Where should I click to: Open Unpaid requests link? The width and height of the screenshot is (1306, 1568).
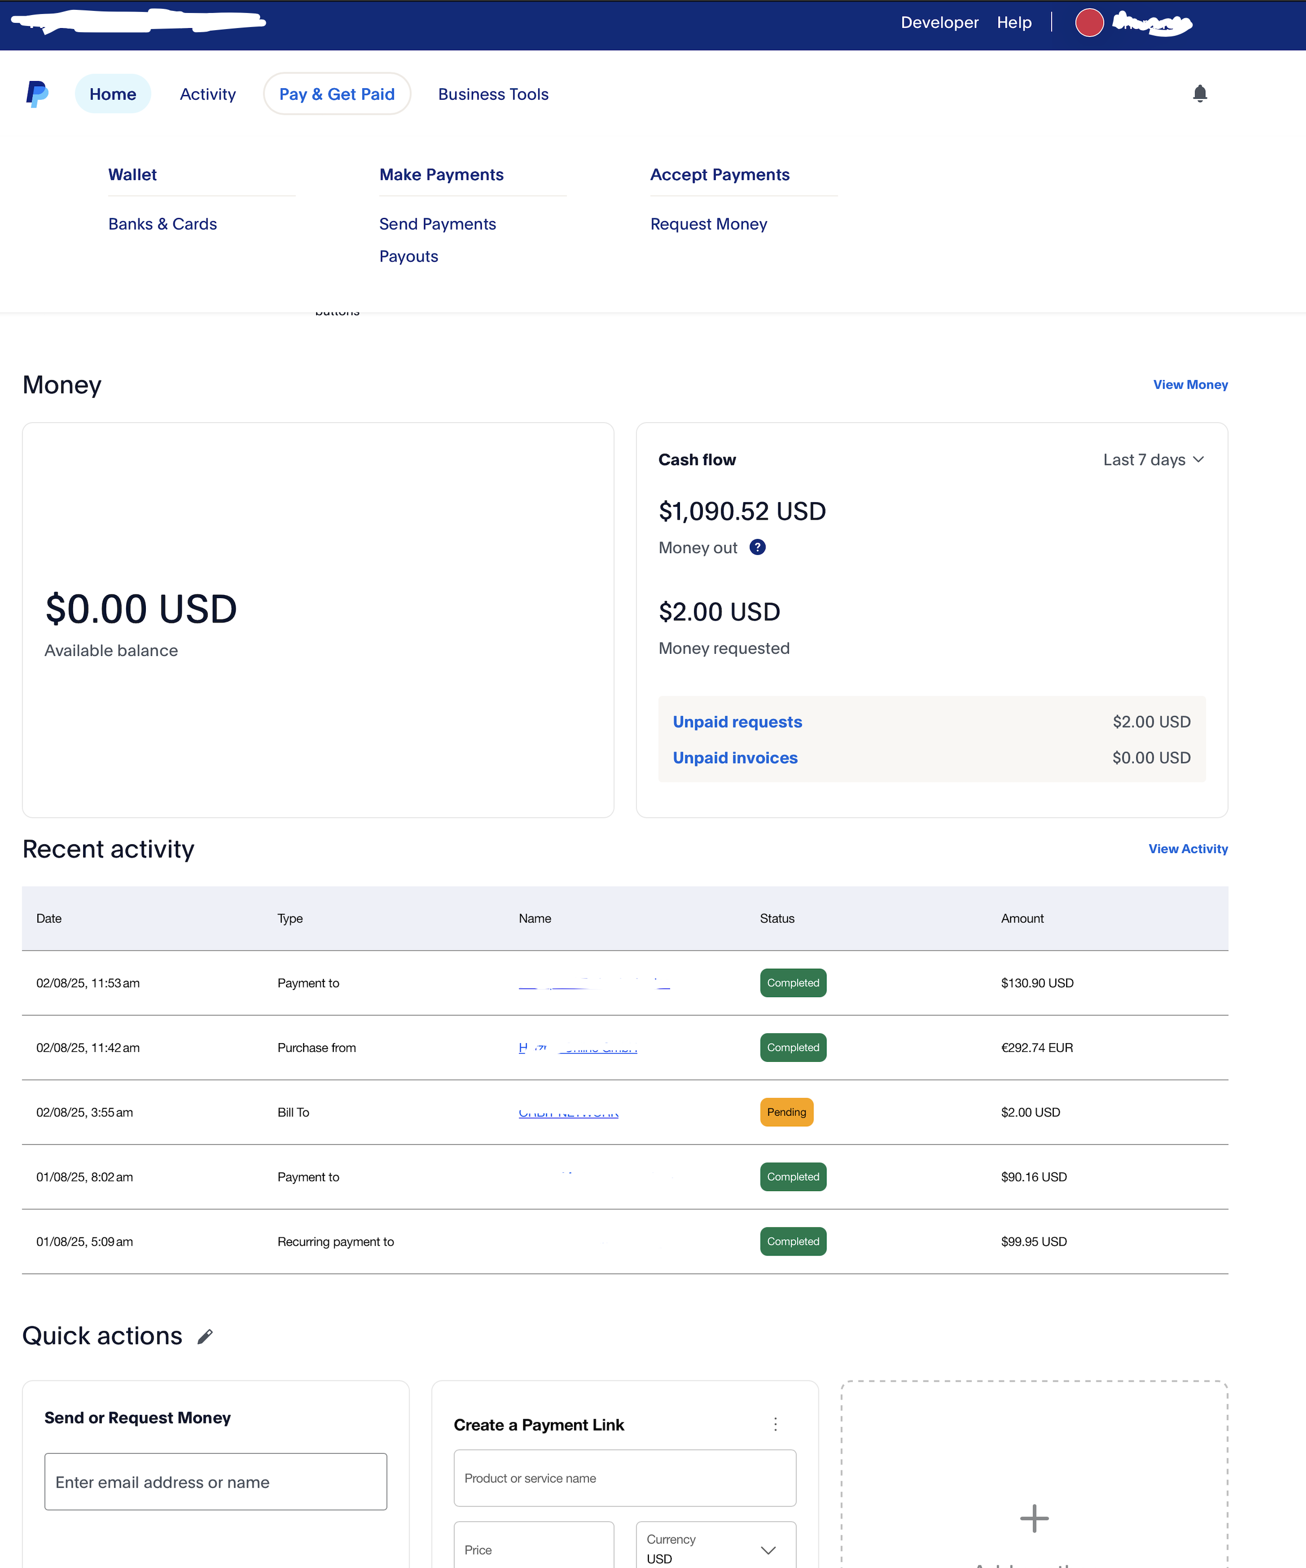(x=737, y=722)
